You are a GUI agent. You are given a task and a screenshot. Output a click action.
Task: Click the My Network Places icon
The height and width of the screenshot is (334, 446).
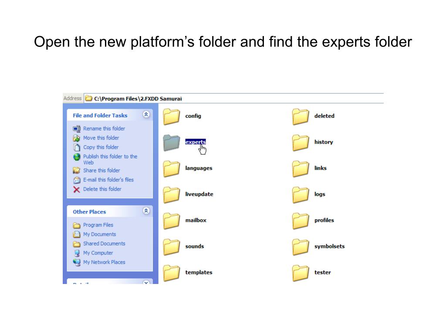pyautogui.click(x=77, y=262)
